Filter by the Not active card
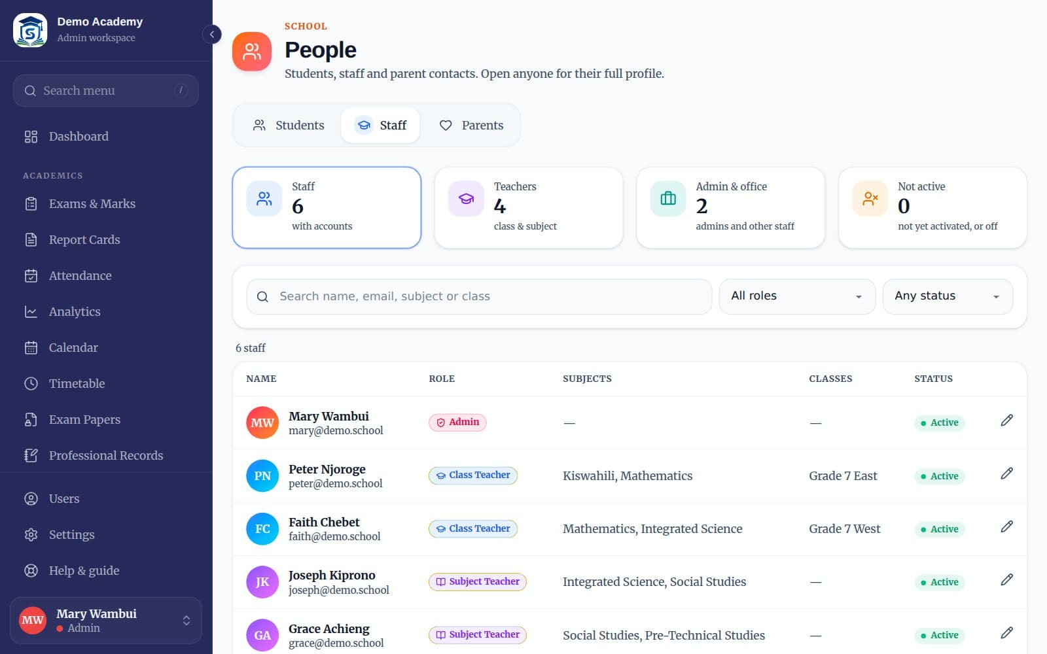 point(932,208)
